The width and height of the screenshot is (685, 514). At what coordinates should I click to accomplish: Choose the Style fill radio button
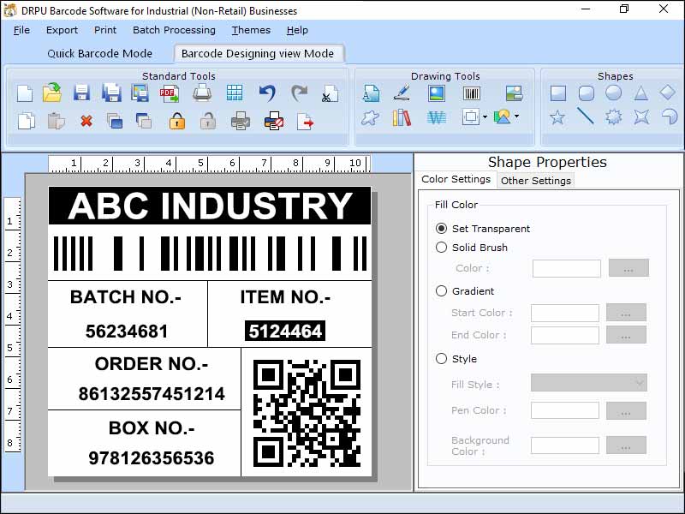point(441,359)
